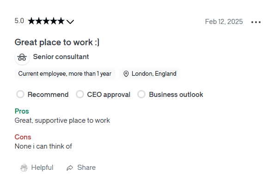Click the Senior consultant job title
280x192 pixels.
click(61, 57)
